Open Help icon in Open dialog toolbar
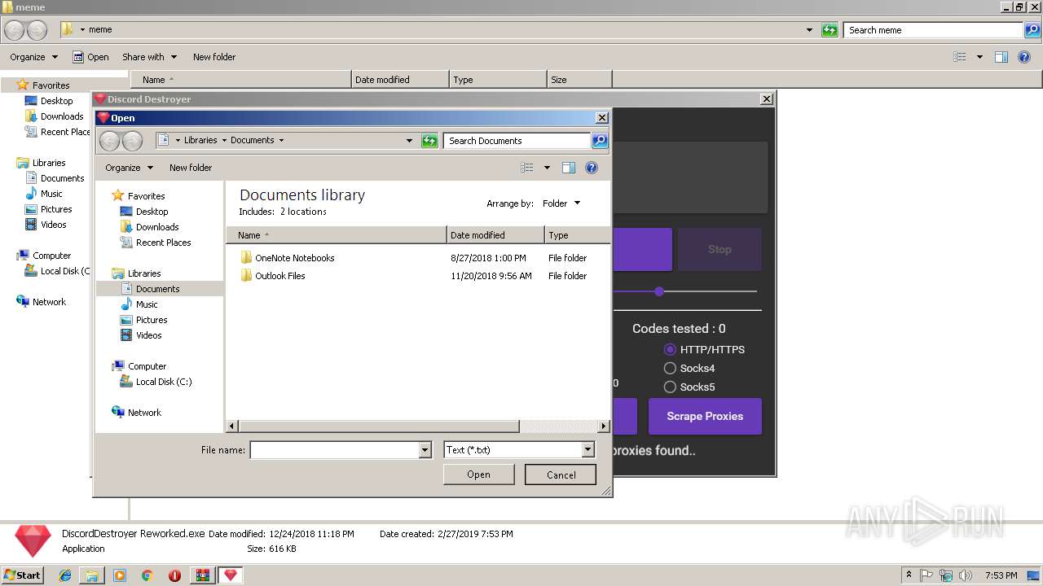The width and height of the screenshot is (1043, 586). click(592, 168)
